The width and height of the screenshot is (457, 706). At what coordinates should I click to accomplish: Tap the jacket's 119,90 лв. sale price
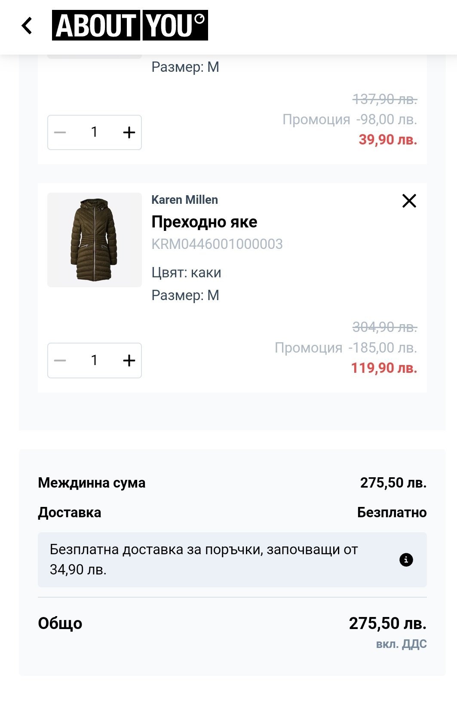point(384,368)
